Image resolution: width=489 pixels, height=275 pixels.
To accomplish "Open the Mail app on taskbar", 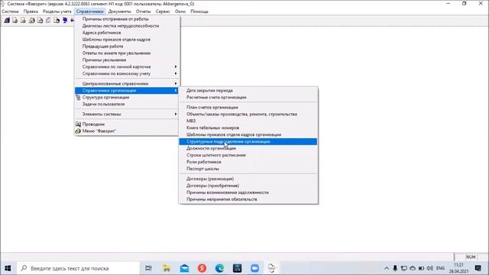I will tap(184, 268).
